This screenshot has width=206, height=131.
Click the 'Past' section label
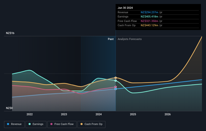111,39
